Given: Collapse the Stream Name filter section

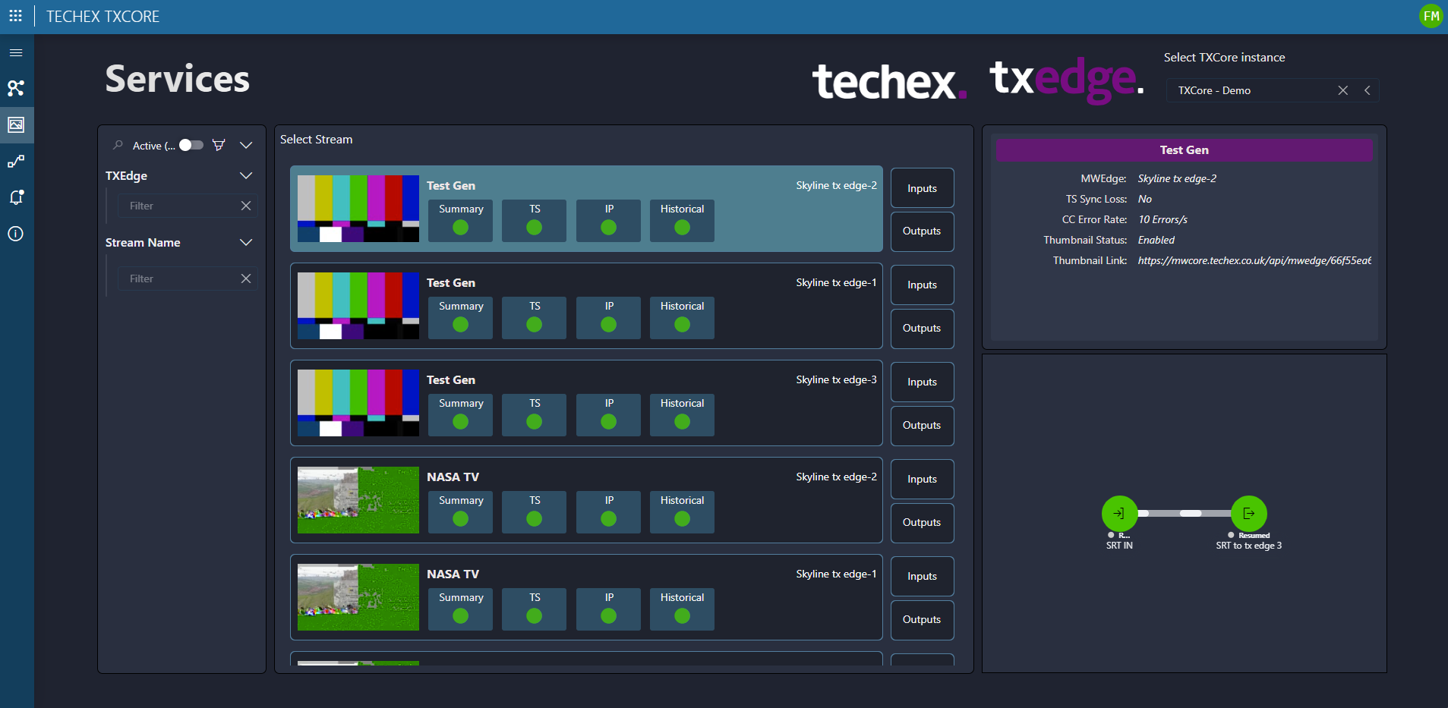Looking at the screenshot, I should pyautogui.click(x=246, y=242).
